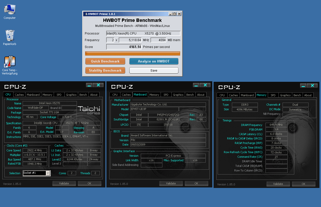Minimize the Mainboard CPU-Z window
This screenshot has height=207, width=321.
point(196,85)
